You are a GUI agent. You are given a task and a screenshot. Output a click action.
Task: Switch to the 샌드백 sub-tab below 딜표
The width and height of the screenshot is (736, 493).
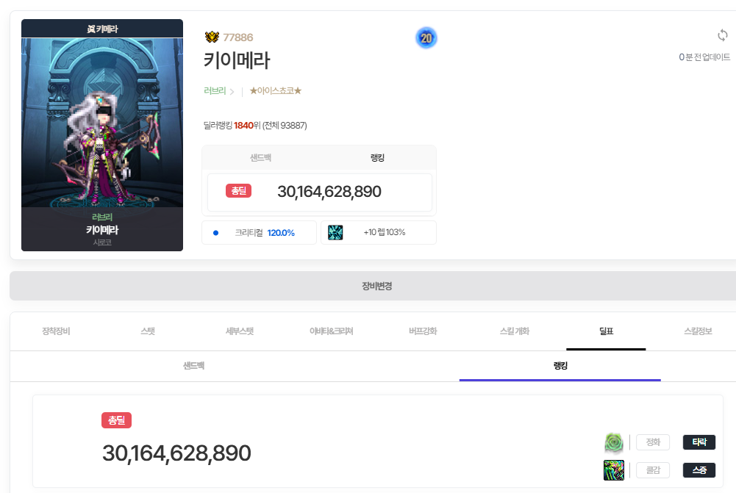(x=193, y=366)
